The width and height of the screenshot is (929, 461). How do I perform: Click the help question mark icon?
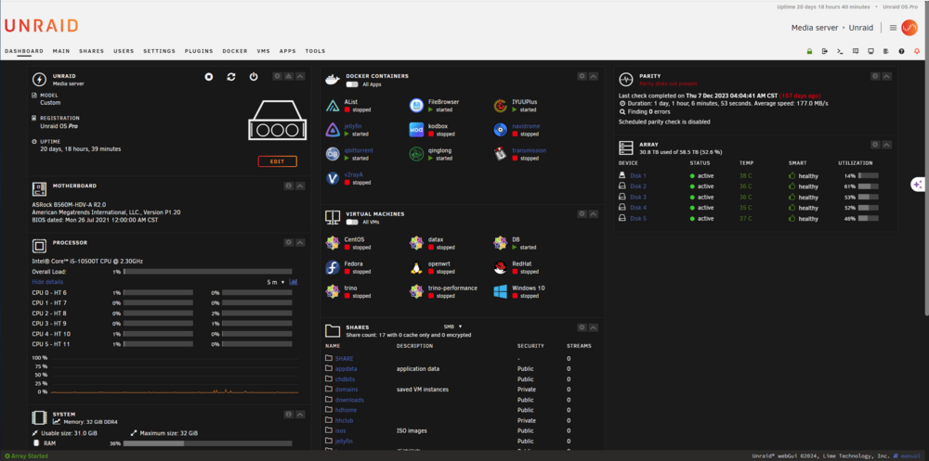(902, 52)
